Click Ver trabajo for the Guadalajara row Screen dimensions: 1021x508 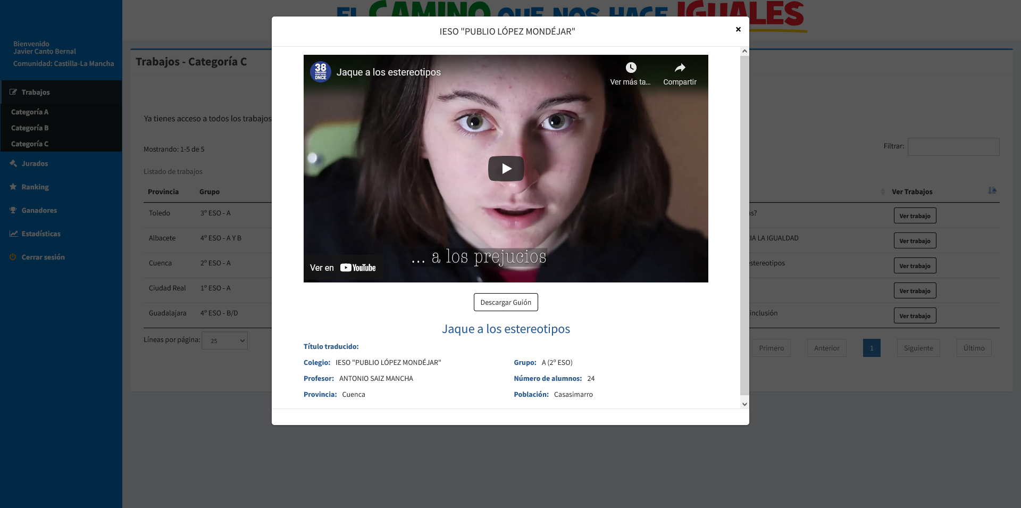(915, 315)
